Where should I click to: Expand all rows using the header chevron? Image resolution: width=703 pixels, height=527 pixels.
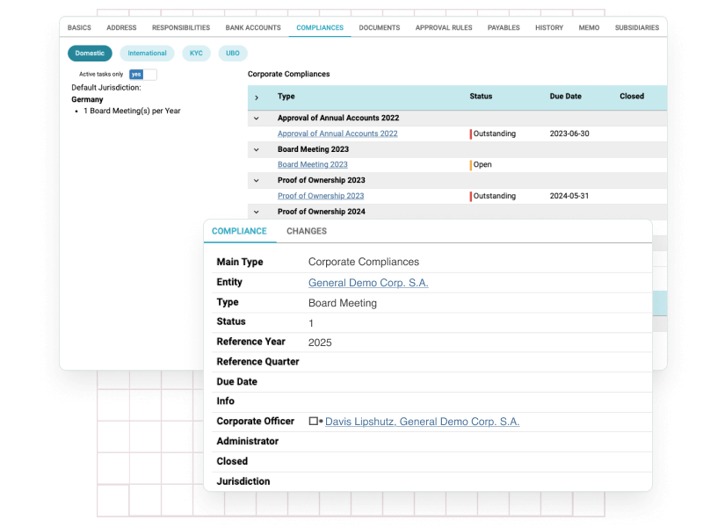257,97
